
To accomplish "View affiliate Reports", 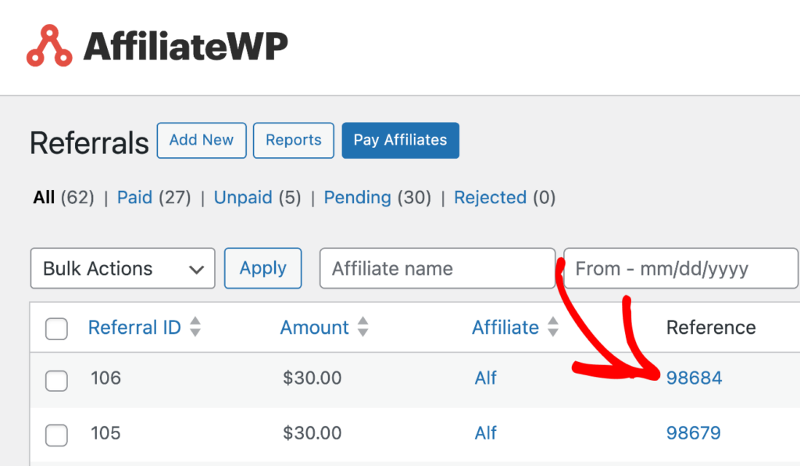I will 293,141.
